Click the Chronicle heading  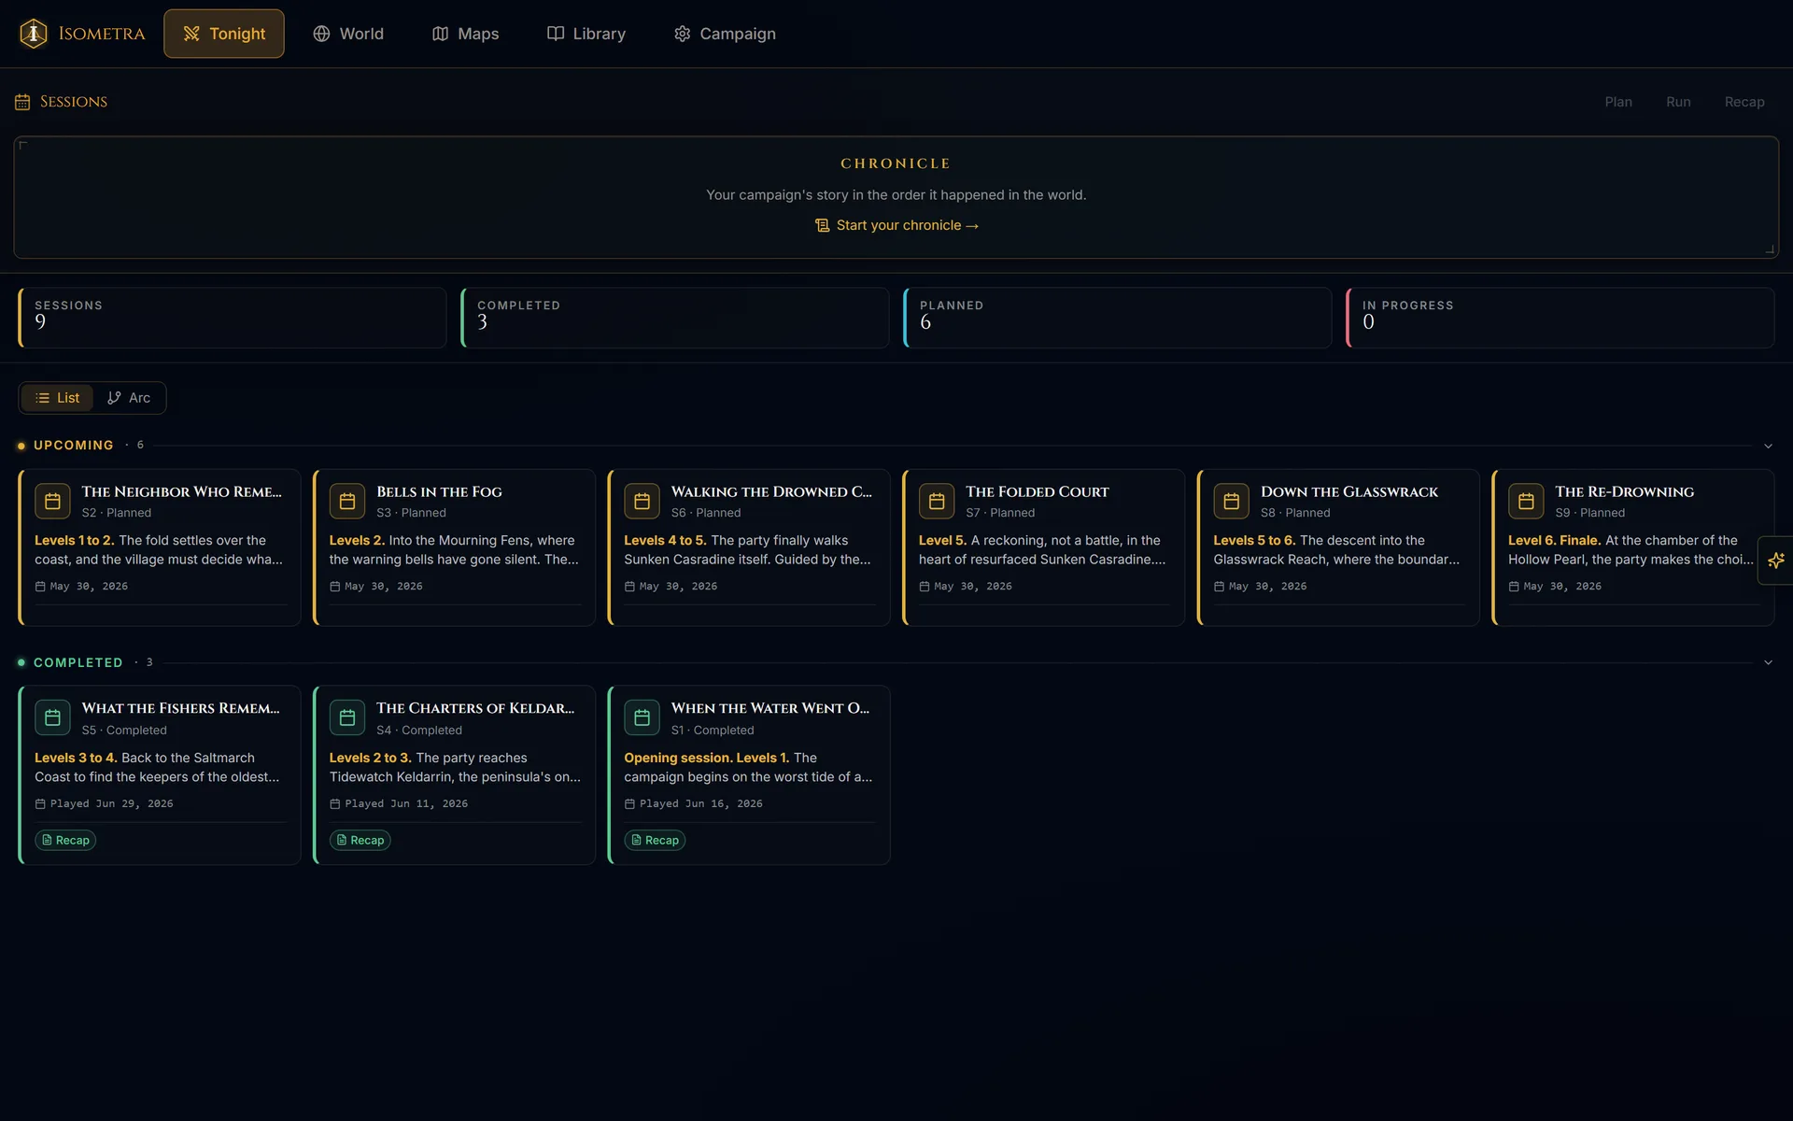(896, 163)
